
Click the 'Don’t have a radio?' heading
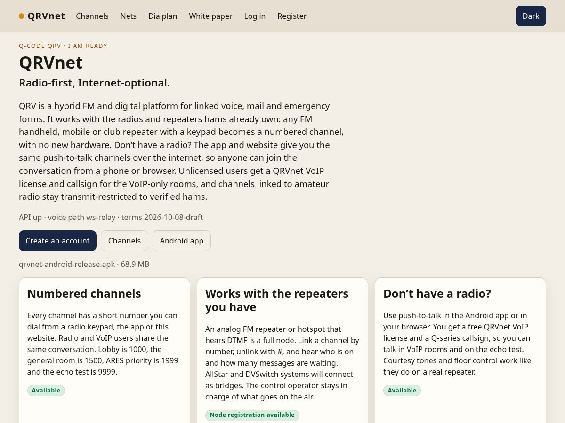(x=437, y=293)
